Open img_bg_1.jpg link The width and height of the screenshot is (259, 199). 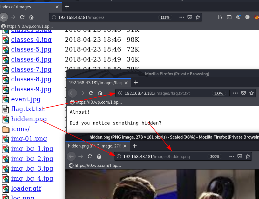click(x=32, y=149)
